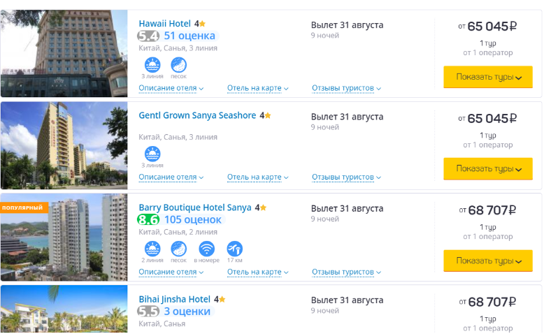Open the Gentl Grown Sanya Seashore photo
This screenshot has width=544, height=336.
(64, 145)
